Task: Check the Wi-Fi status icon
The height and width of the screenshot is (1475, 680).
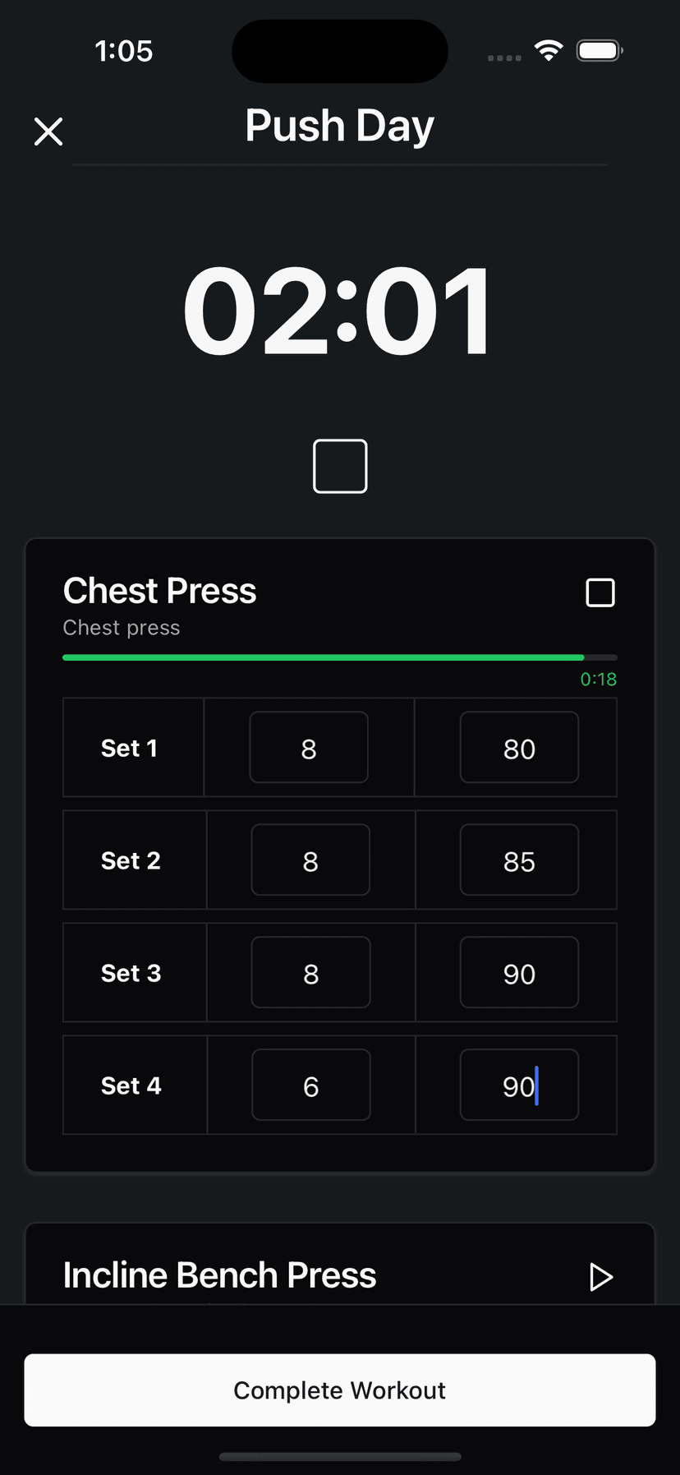Action: click(548, 50)
